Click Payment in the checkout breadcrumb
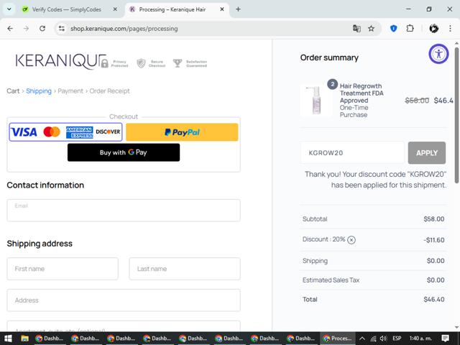 pos(70,91)
